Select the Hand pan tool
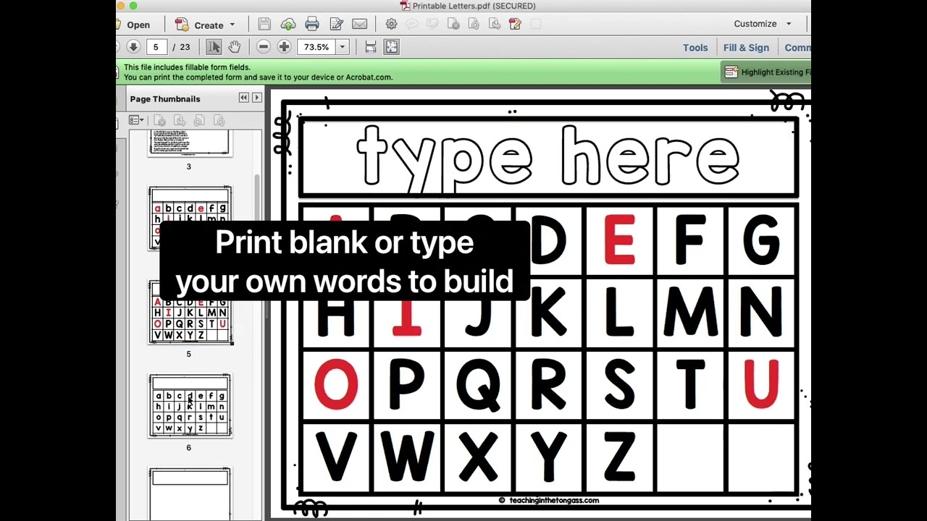 click(x=234, y=47)
